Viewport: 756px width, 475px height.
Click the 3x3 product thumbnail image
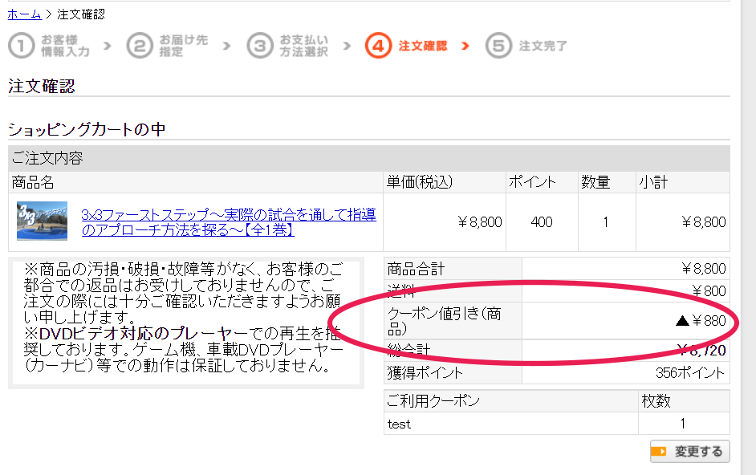42,221
